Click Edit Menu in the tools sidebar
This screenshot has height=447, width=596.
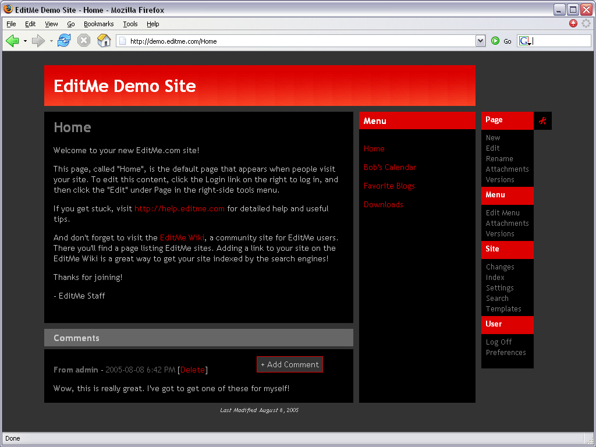click(502, 213)
